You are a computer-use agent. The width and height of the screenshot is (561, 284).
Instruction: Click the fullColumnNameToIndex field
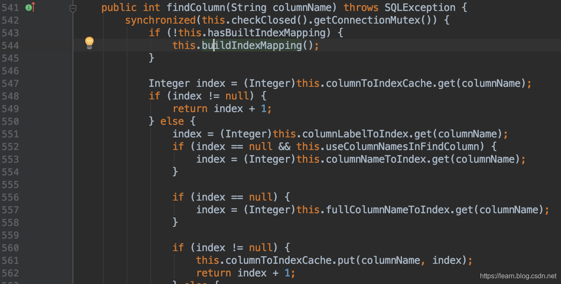tap(388, 210)
